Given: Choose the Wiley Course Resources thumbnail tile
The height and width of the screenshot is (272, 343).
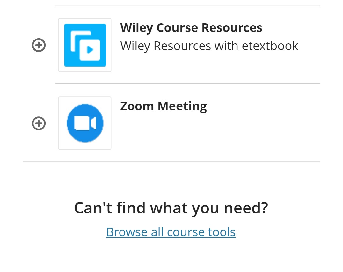Looking at the screenshot, I should pyautogui.click(x=85, y=45).
